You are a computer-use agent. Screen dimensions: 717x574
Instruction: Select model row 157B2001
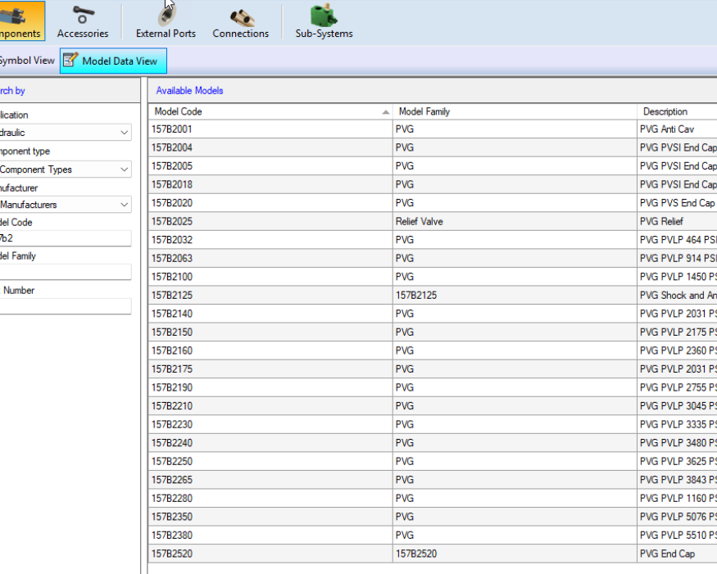pos(433,129)
